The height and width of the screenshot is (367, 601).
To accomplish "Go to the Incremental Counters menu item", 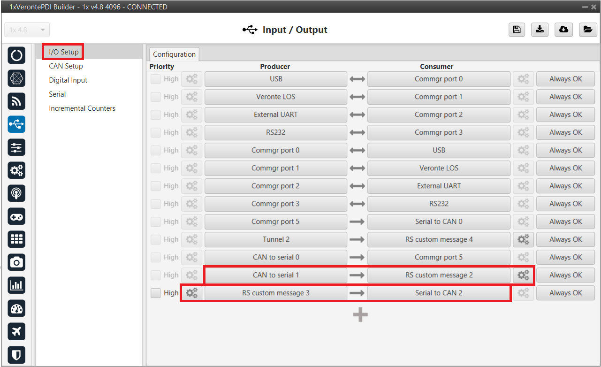I will click(82, 108).
